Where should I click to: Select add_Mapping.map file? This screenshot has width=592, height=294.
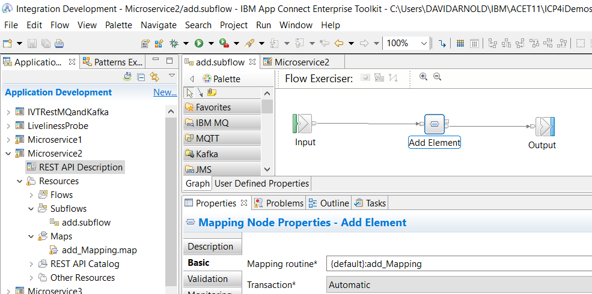click(94, 250)
